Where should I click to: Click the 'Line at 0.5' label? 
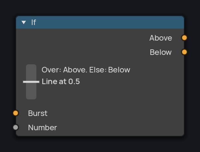(x=61, y=82)
